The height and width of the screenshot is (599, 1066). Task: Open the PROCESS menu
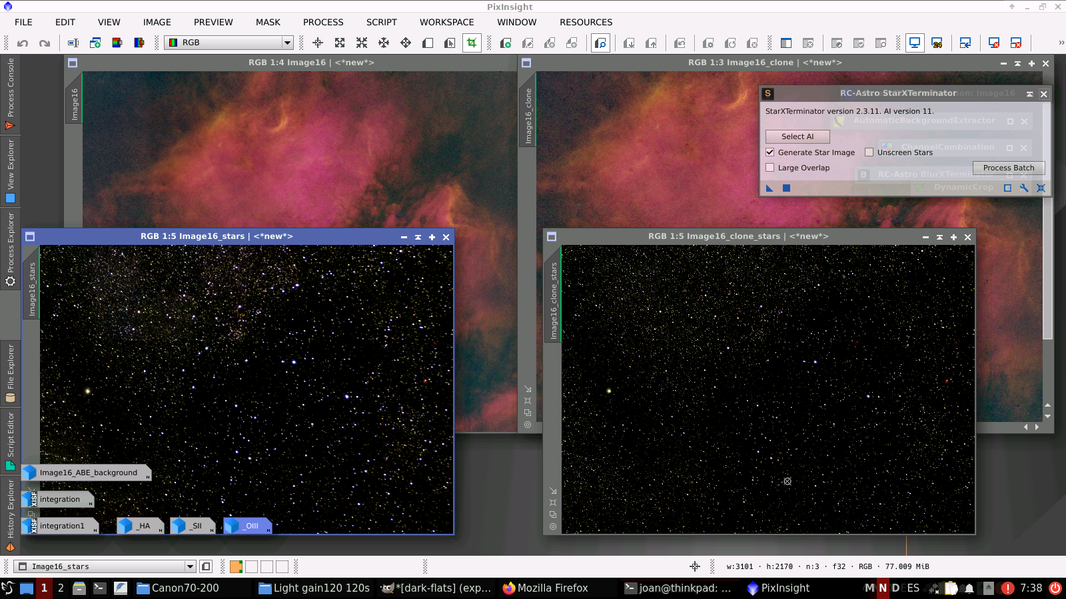tap(323, 22)
